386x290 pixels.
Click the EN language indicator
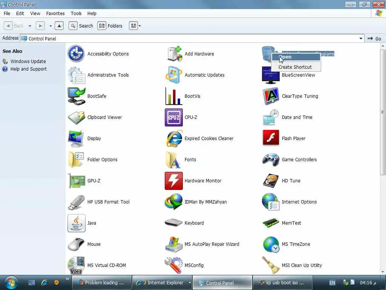[332, 283]
